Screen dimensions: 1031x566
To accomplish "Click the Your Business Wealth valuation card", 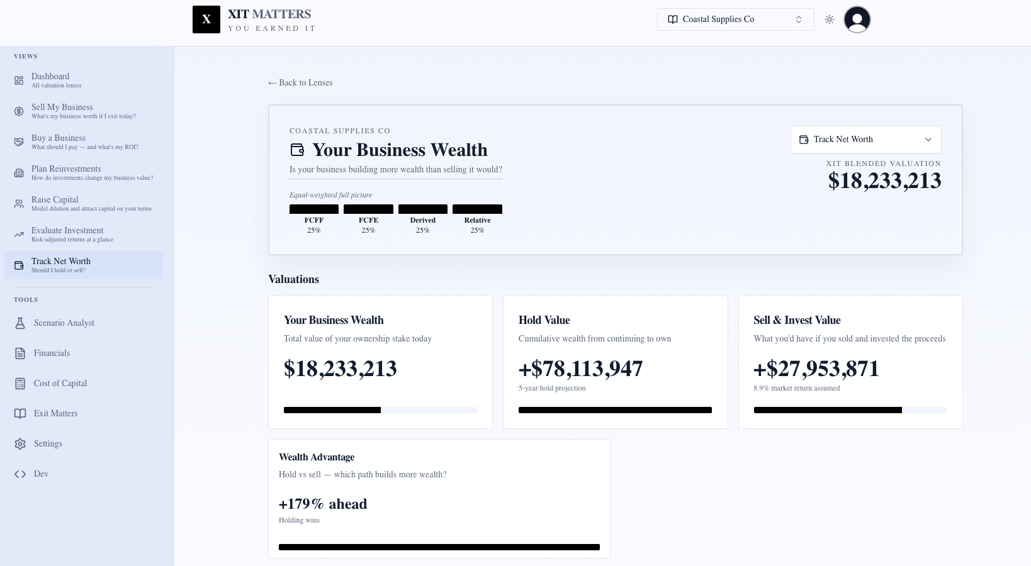I will [x=380, y=362].
